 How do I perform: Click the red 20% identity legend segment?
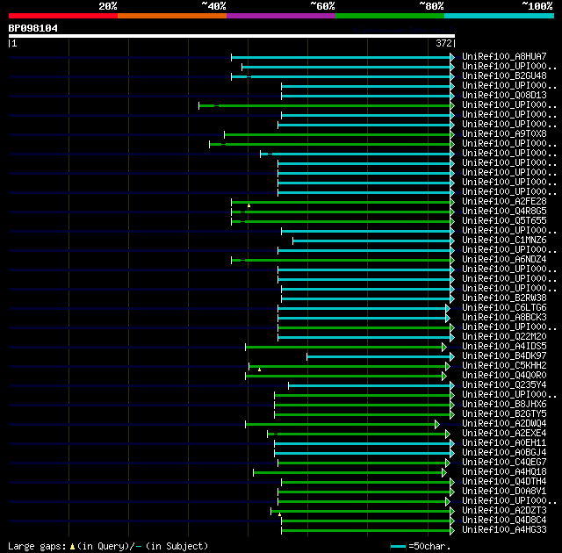click(63, 16)
